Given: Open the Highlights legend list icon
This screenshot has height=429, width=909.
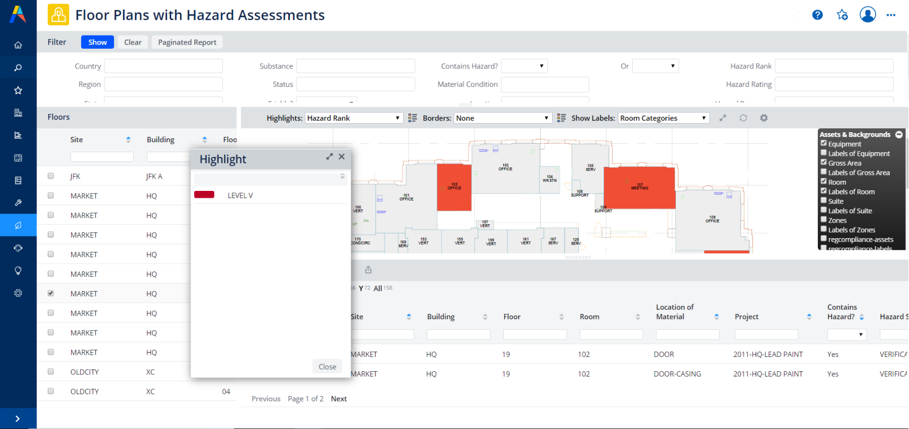Looking at the screenshot, I should pyautogui.click(x=413, y=118).
